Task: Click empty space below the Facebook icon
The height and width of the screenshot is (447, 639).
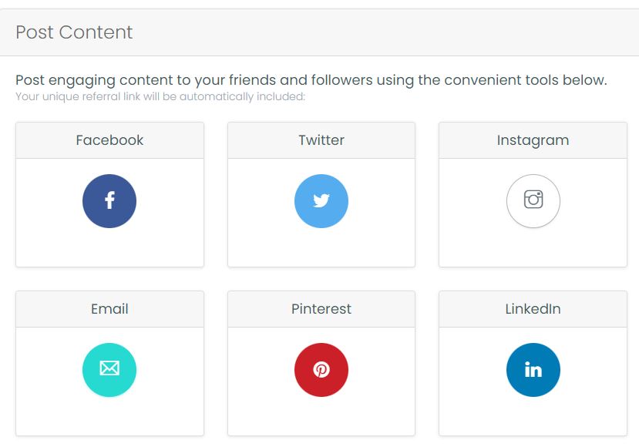Action: (x=109, y=248)
